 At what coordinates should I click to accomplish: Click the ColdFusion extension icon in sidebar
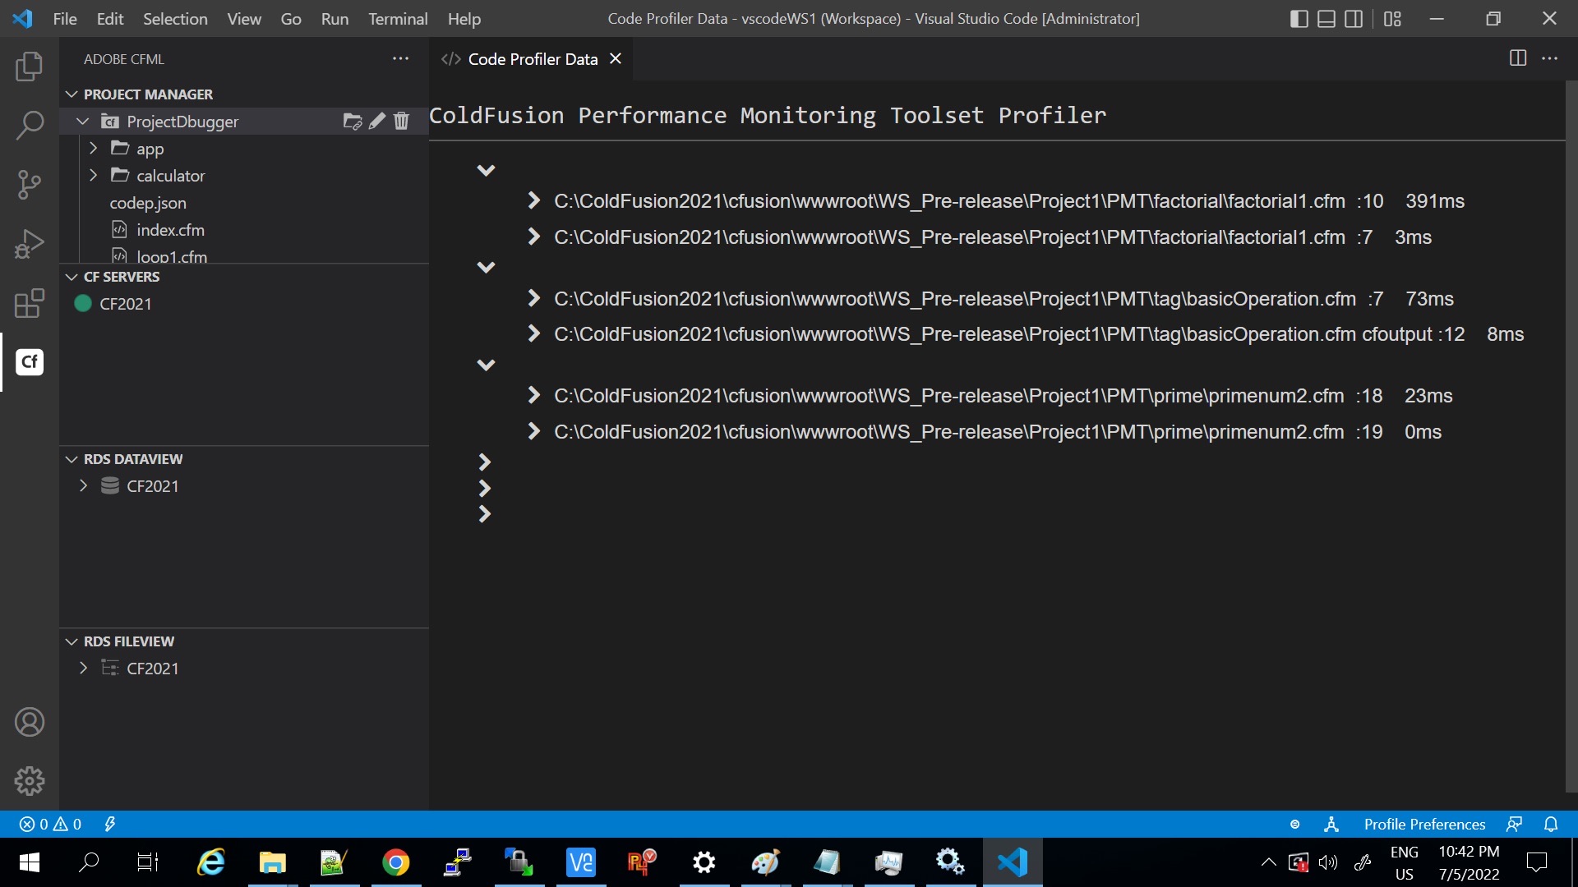[30, 361]
